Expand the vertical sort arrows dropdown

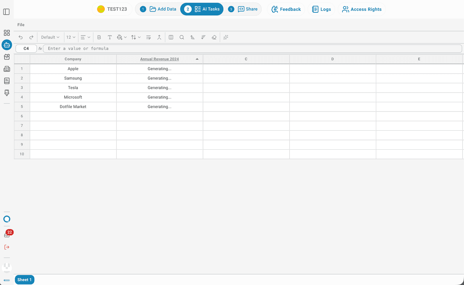pyautogui.click(x=136, y=37)
